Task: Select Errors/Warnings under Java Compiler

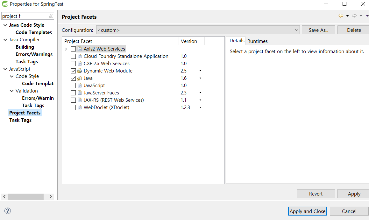Action: 34,54
